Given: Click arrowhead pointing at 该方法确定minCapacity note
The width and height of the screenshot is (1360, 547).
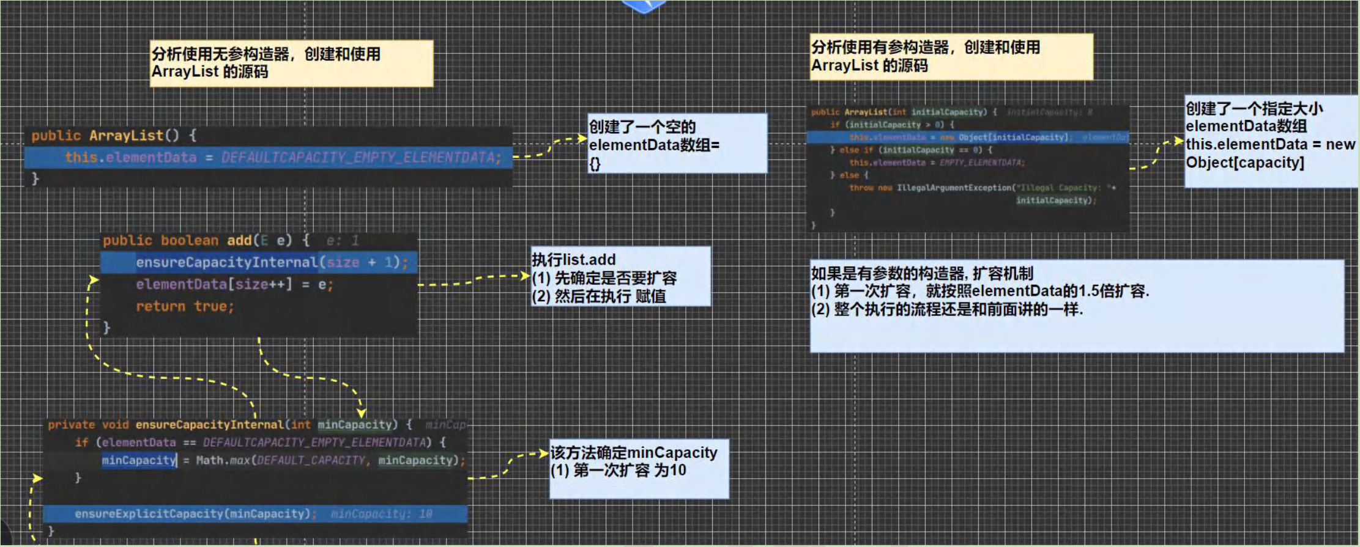Looking at the screenshot, I should point(543,453).
